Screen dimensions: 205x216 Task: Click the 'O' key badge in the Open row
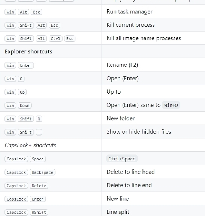21,79
